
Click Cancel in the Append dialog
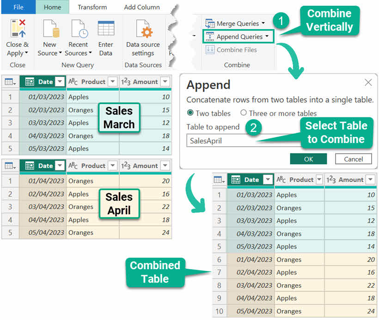353,159
